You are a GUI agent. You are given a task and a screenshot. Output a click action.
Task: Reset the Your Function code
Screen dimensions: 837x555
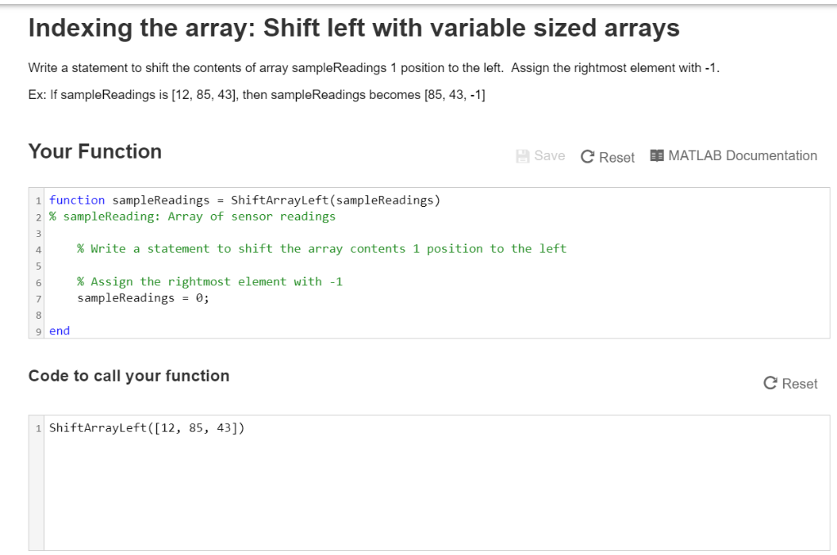pos(607,157)
